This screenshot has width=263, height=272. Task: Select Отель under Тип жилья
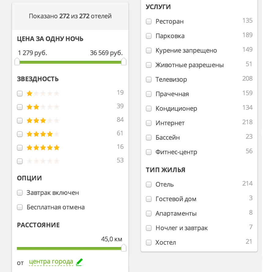tap(149, 184)
